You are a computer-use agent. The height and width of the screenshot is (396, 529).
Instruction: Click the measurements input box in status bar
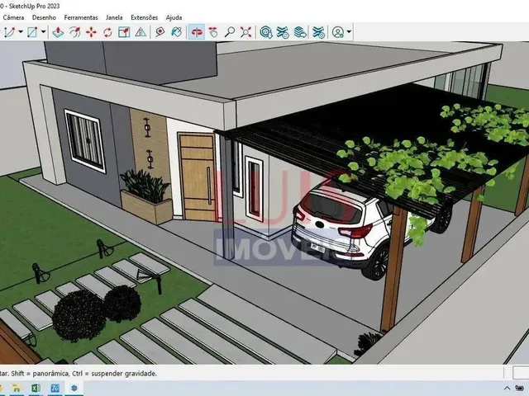click(x=521, y=373)
